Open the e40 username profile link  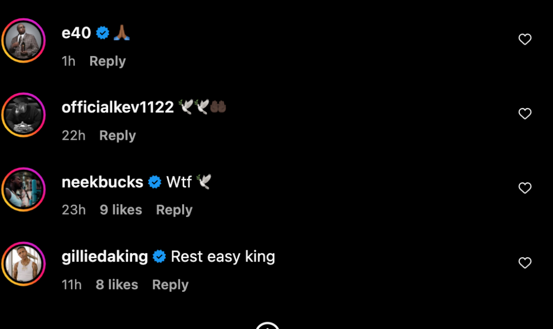tap(76, 33)
